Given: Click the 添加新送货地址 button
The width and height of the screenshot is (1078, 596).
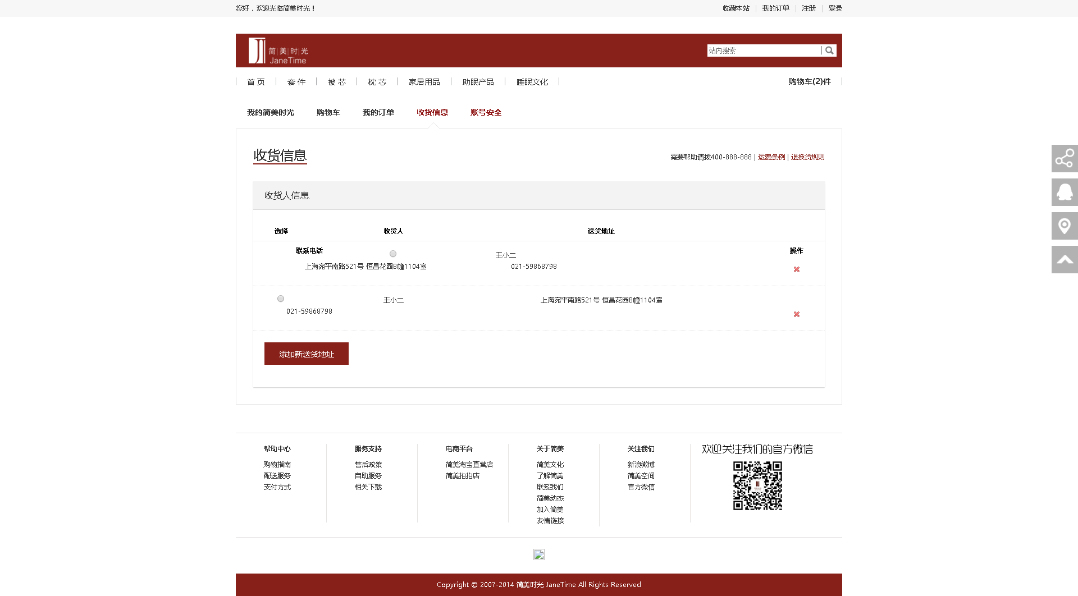Looking at the screenshot, I should click(x=306, y=354).
